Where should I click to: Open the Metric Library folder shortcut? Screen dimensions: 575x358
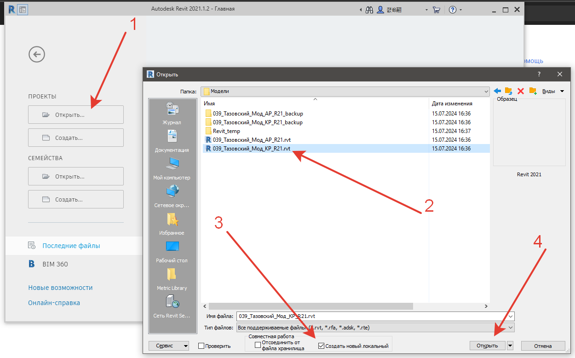[172, 275]
